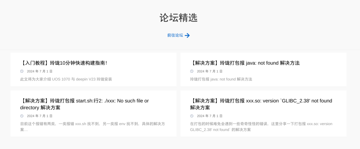The height and width of the screenshot is (149, 360).
Task: Open the java: not found 解决方法 post title
Action: (x=245, y=63)
